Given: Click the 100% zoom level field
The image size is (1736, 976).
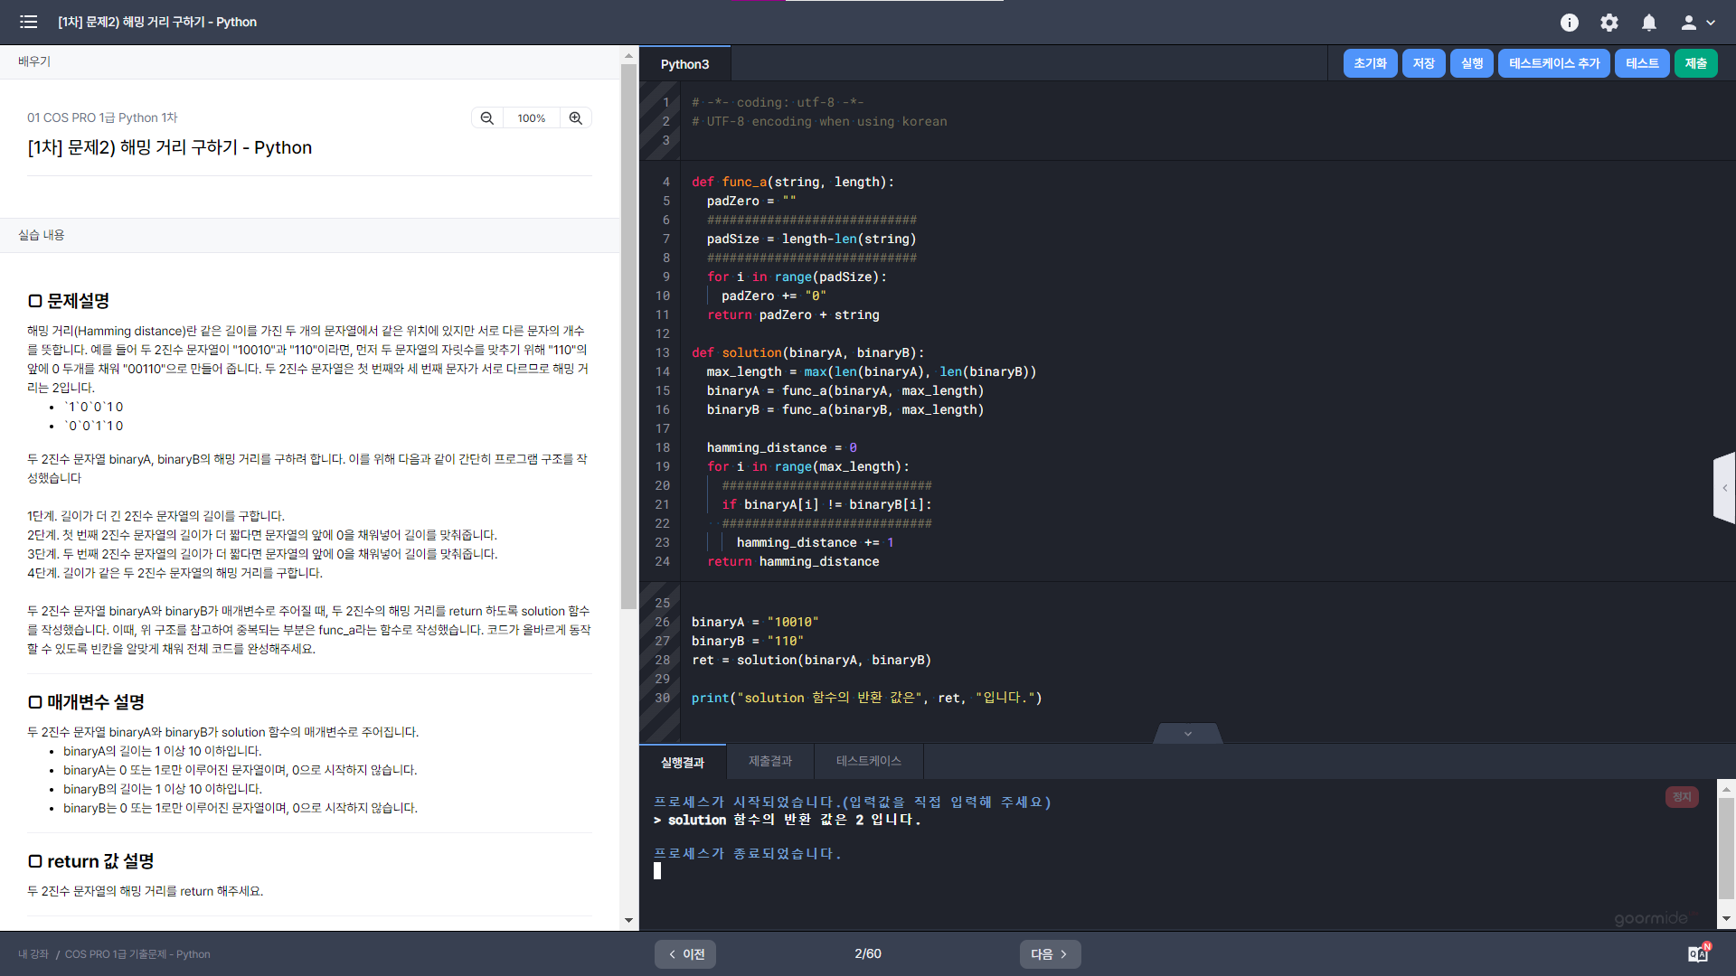Looking at the screenshot, I should [x=531, y=118].
